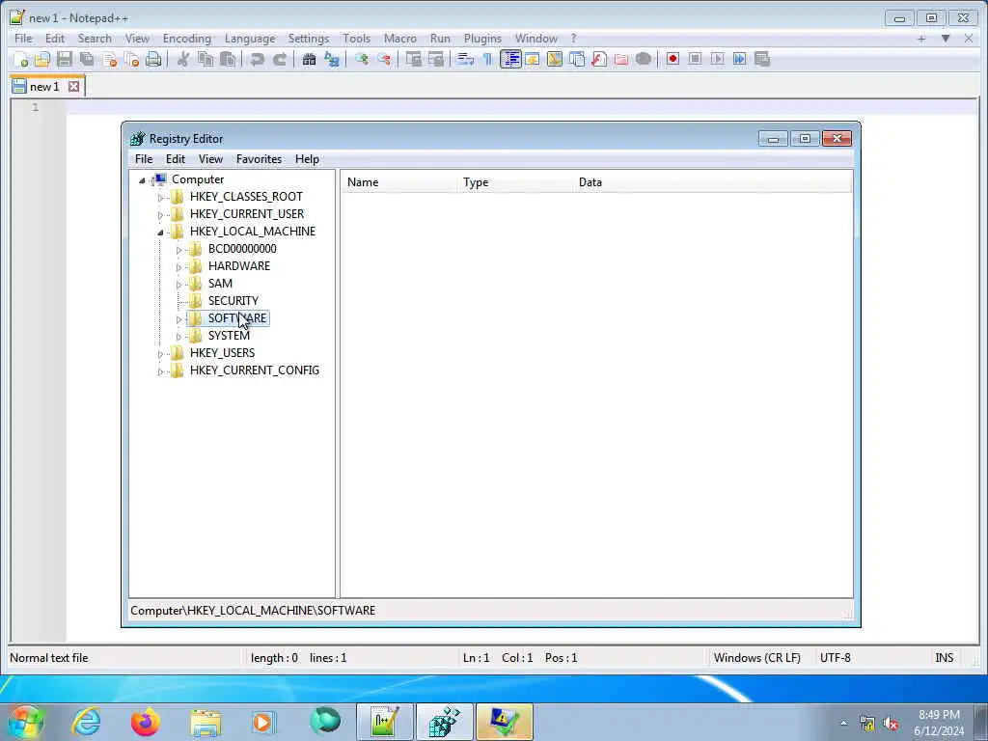Select the SECURITY registry key
The height and width of the screenshot is (741, 988).
pos(233,301)
